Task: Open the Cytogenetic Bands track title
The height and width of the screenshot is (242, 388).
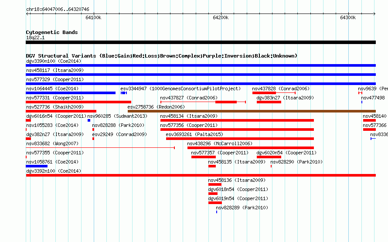Action: point(52,32)
